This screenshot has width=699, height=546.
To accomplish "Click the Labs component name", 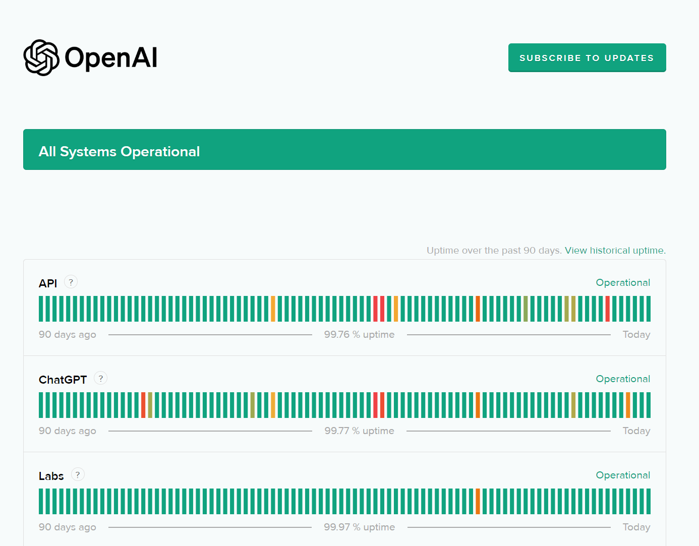I will click(51, 476).
